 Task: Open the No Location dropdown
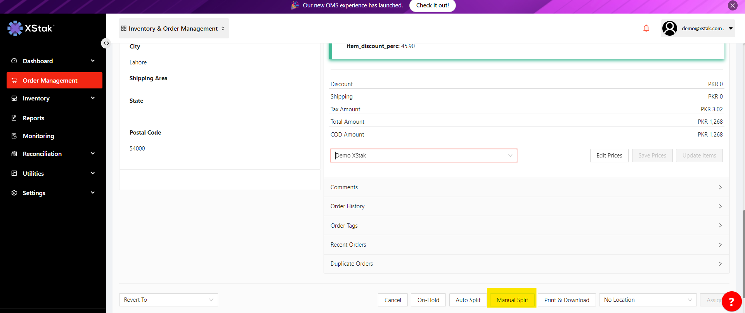(647, 300)
